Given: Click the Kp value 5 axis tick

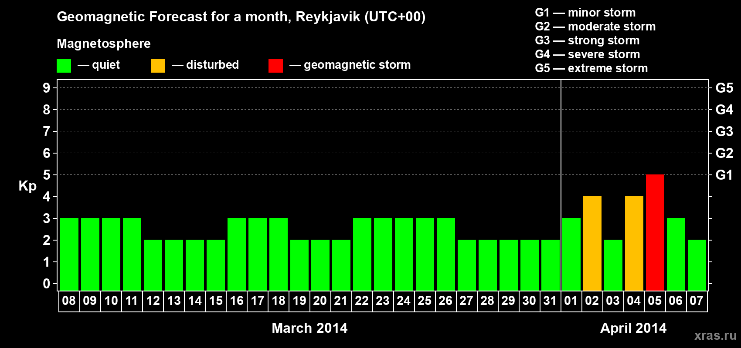Looking at the screenshot, I should pos(47,175).
